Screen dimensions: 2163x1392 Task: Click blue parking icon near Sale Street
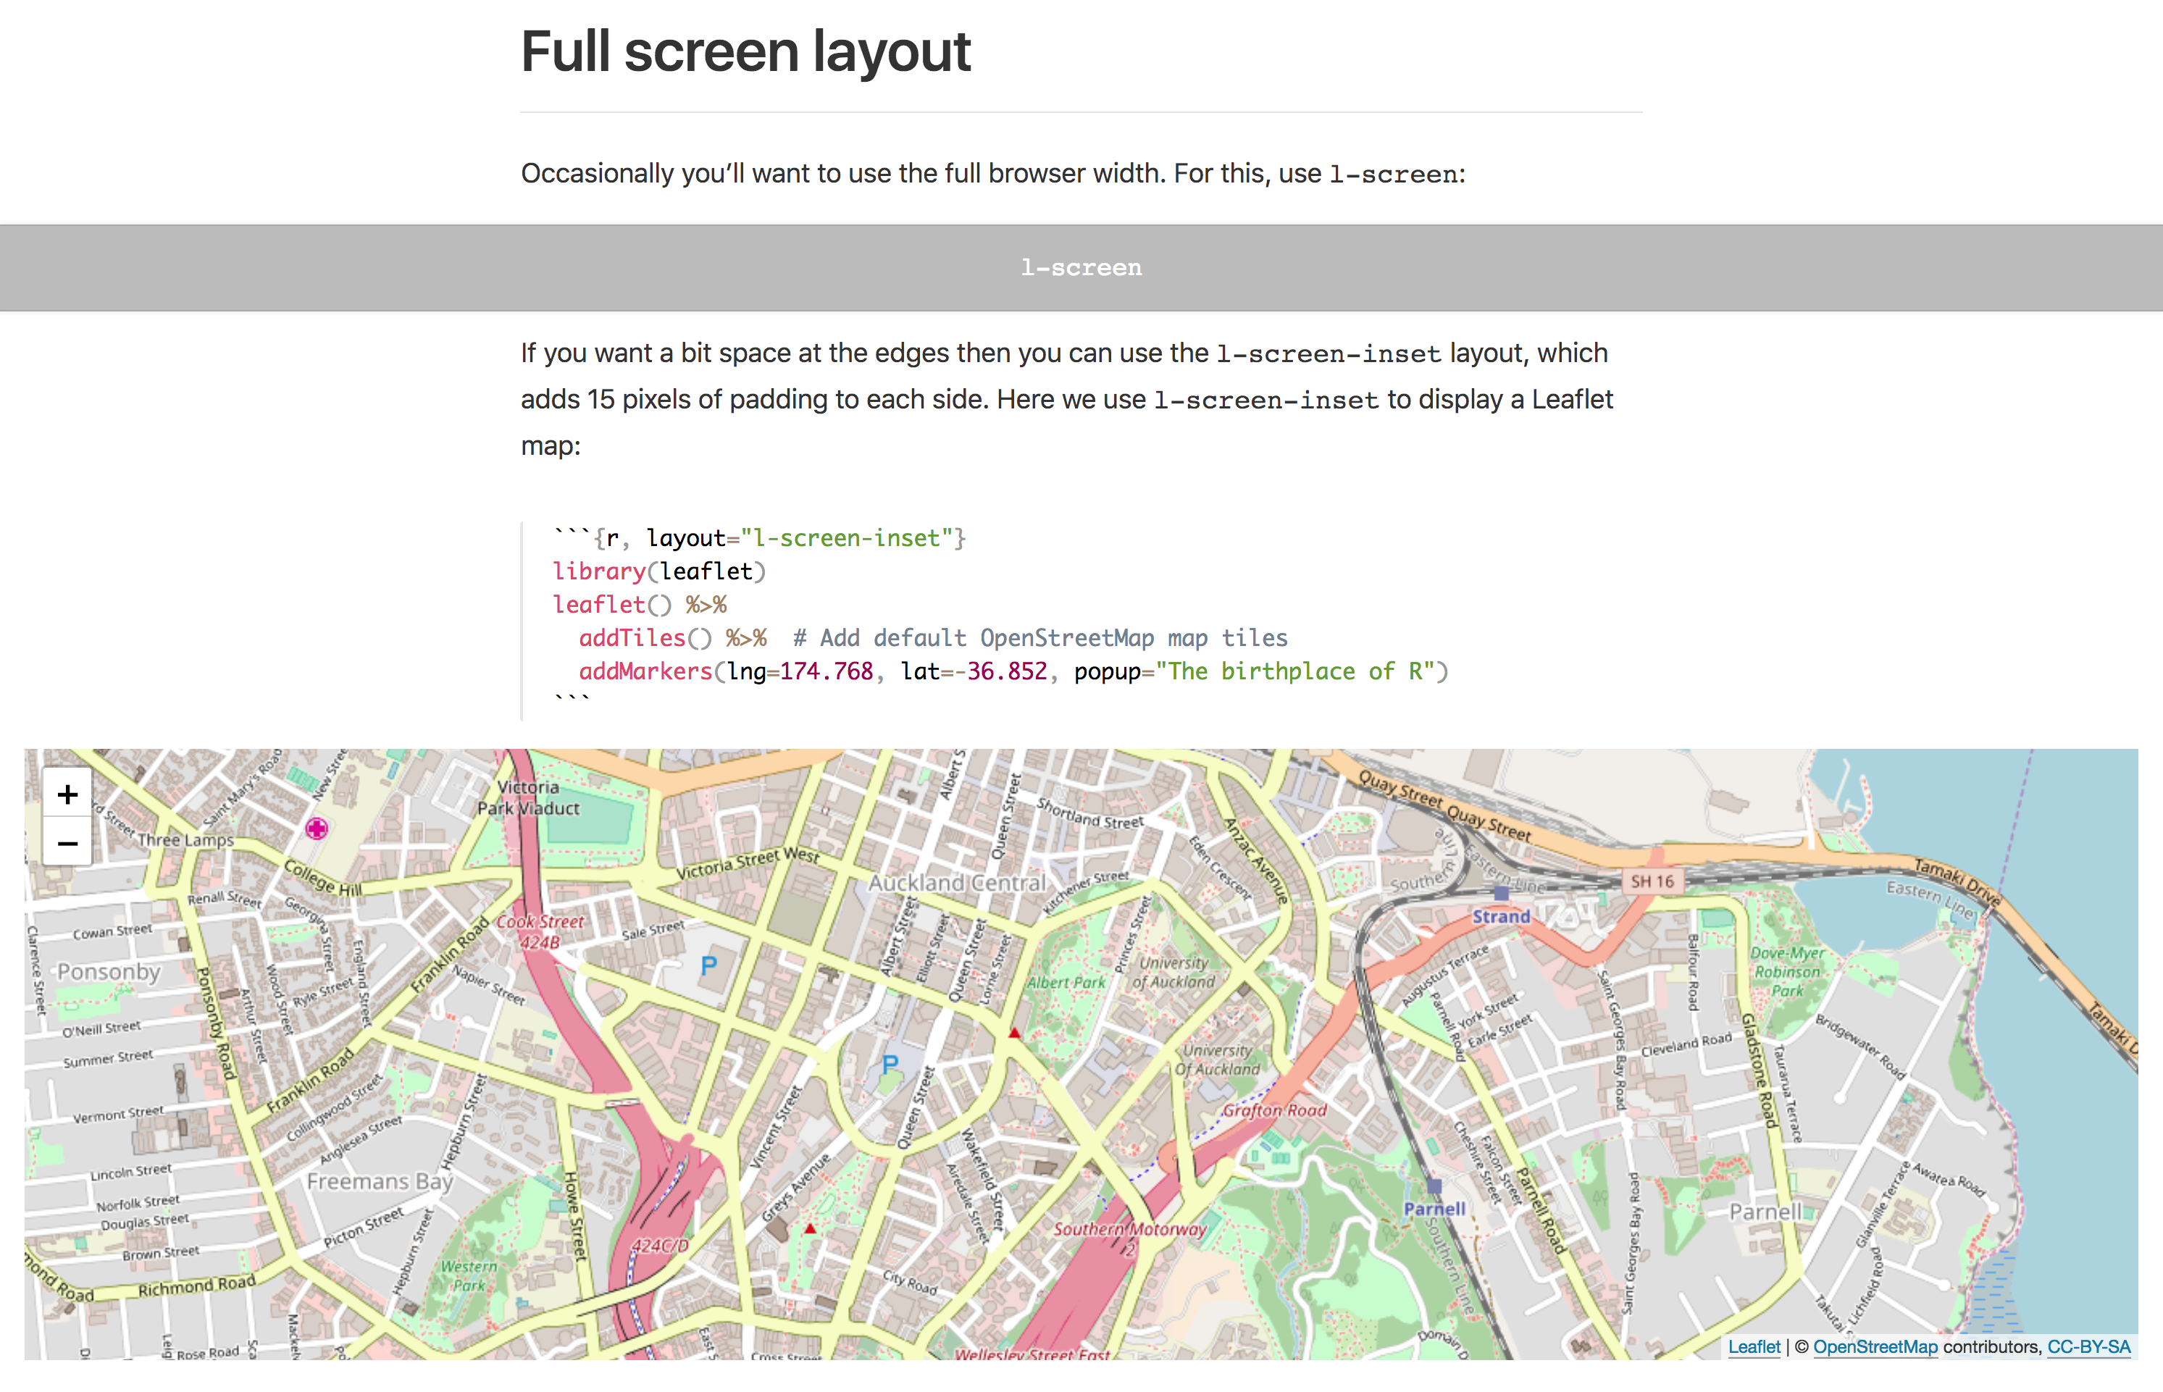coord(708,965)
